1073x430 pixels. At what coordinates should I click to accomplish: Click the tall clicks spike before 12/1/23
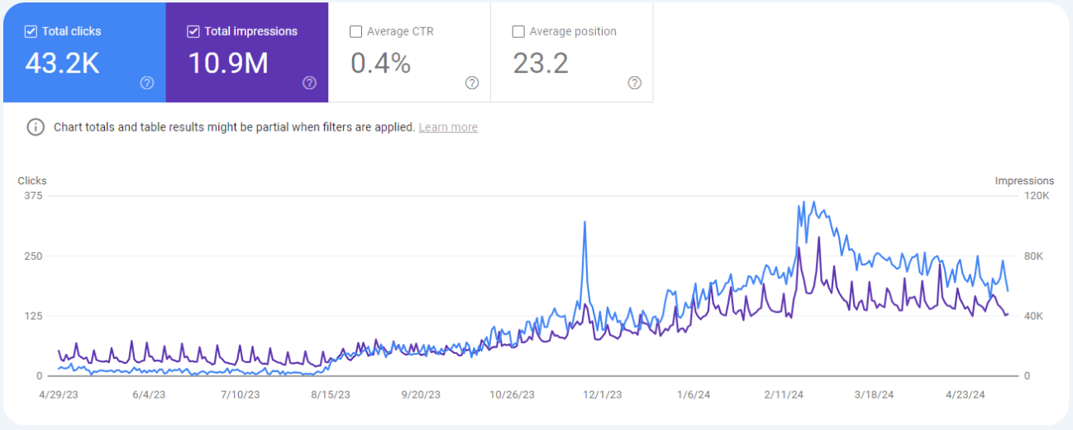584,223
